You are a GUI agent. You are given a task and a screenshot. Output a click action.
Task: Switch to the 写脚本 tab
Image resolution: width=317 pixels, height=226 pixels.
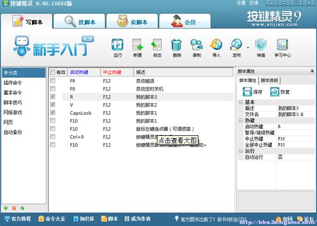(x=27, y=21)
